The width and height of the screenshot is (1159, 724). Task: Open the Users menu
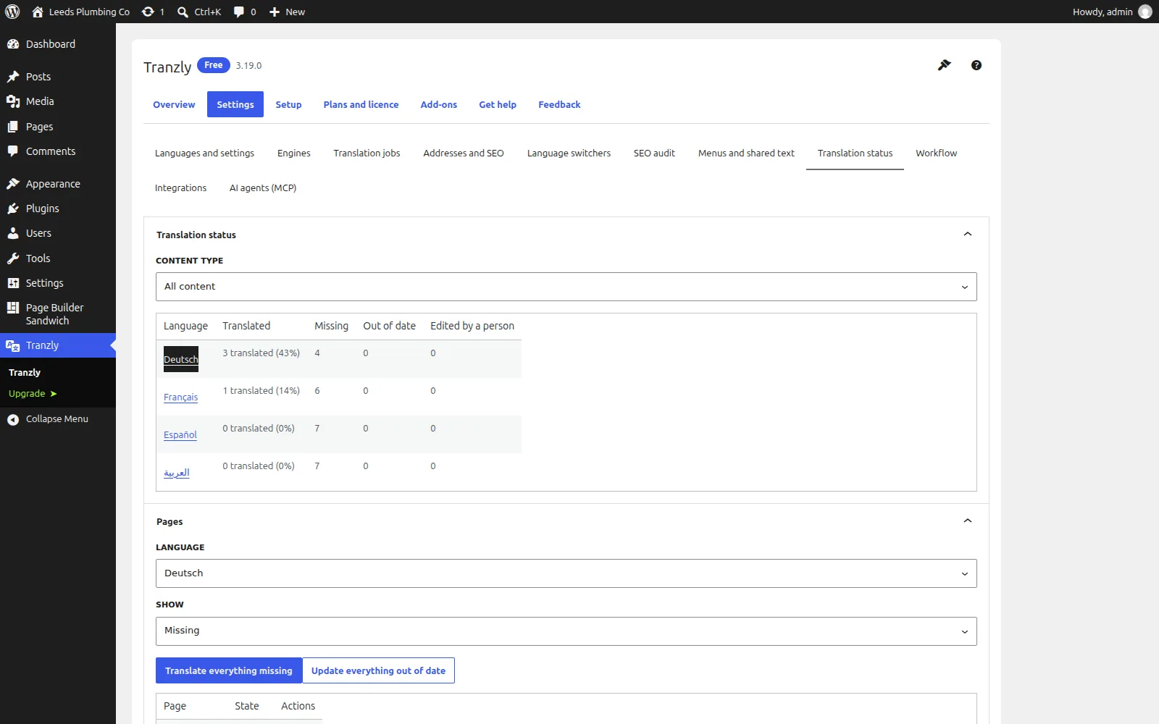(58, 233)
